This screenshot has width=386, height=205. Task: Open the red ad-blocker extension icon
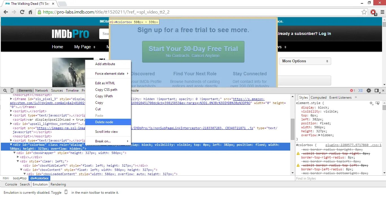tap(373, 12)
